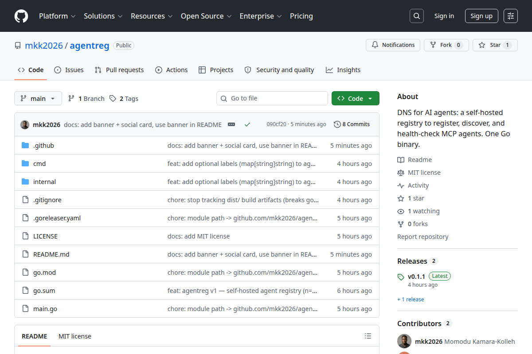This screenshot has height=354, width=532.
Task: Expand the Solutions menu
Action: [103, 16]
